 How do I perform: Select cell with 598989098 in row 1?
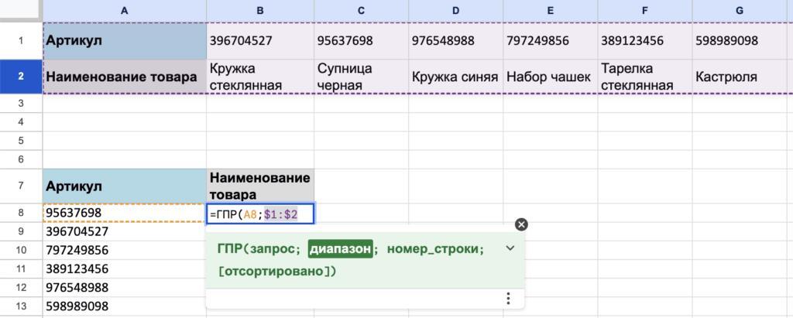pos(740,41)
